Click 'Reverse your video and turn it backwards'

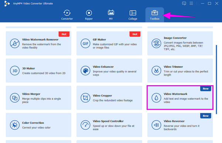tap(182, 128)
